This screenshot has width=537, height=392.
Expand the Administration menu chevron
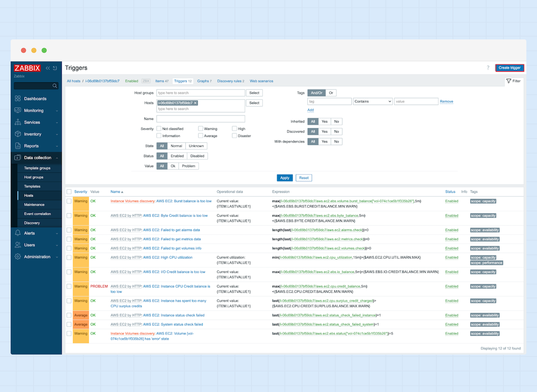pos(57,257)
